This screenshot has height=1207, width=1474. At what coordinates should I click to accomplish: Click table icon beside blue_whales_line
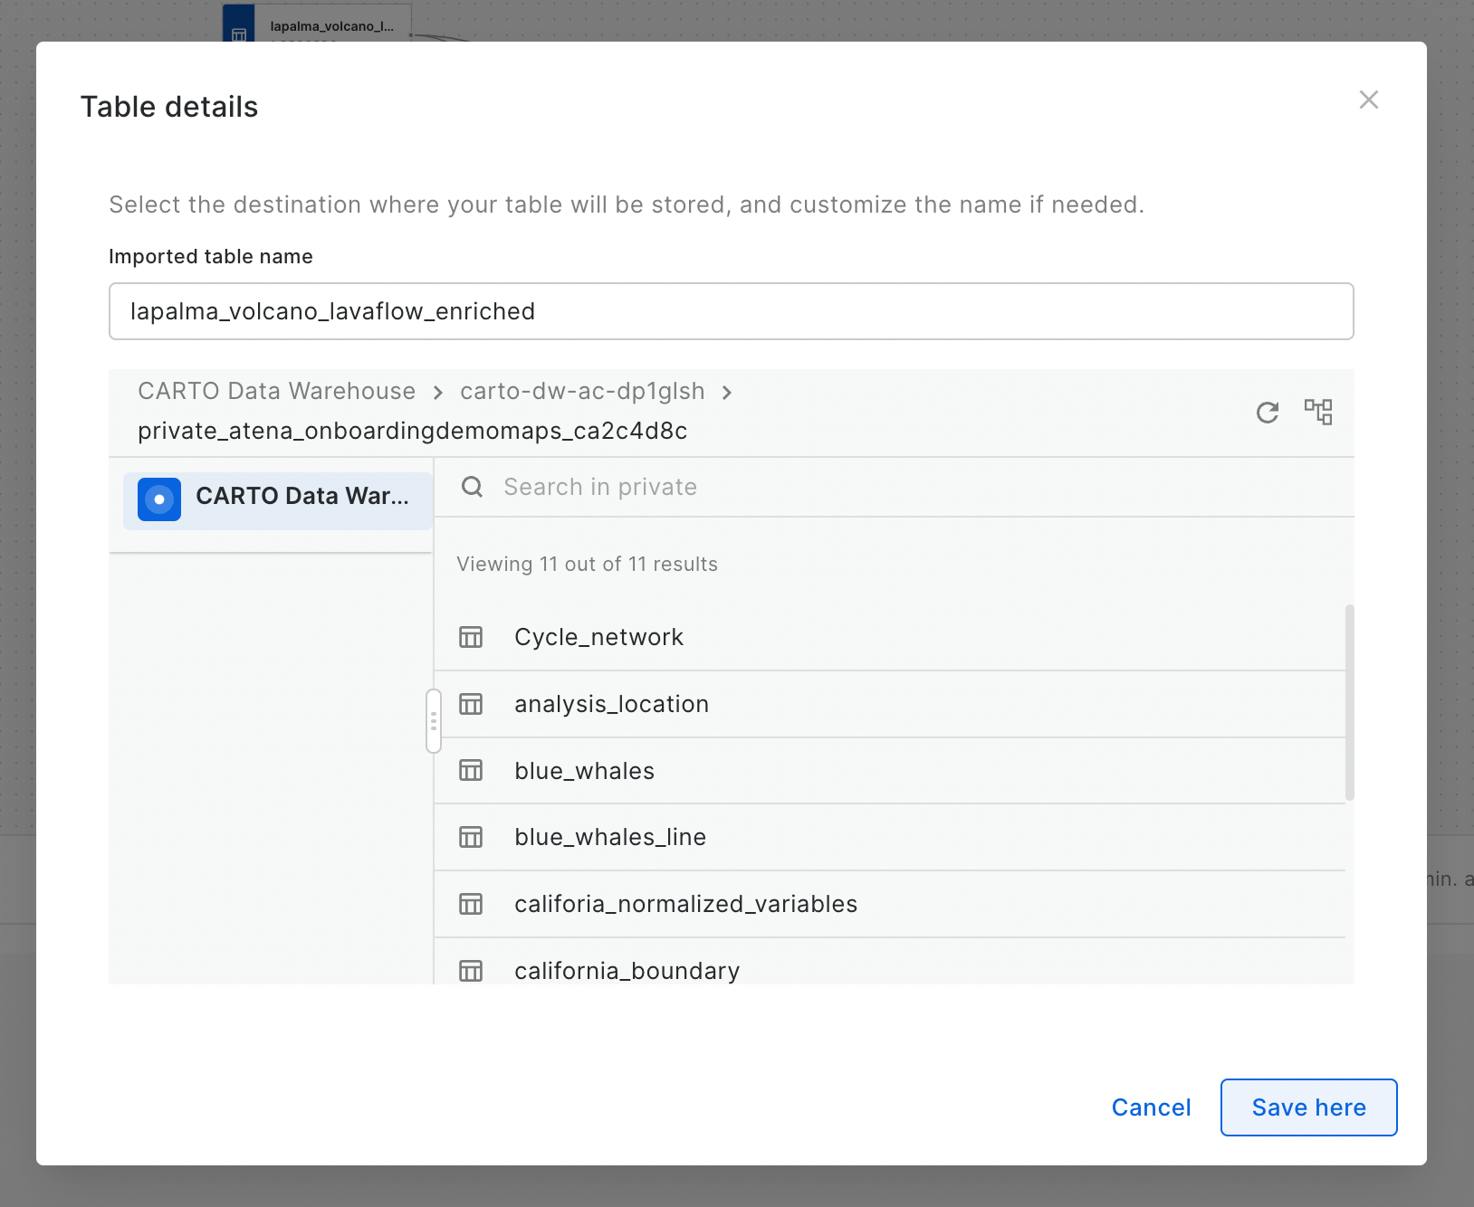471,837
